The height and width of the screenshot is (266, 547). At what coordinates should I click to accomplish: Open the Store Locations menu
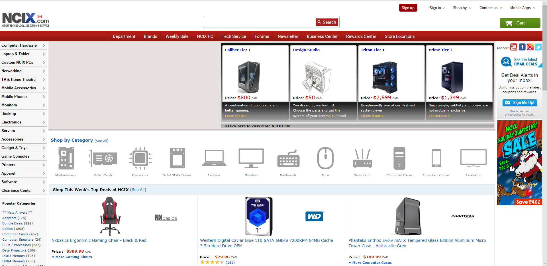coord(400,36)
